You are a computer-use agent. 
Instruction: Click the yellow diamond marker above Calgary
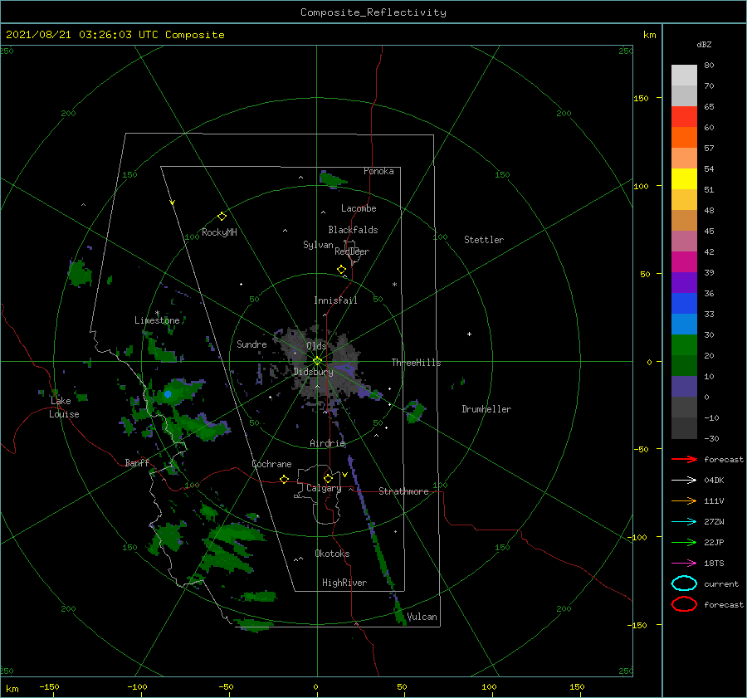pos(328,478)
